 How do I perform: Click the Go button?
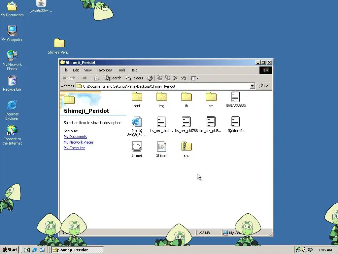(264, 86)
